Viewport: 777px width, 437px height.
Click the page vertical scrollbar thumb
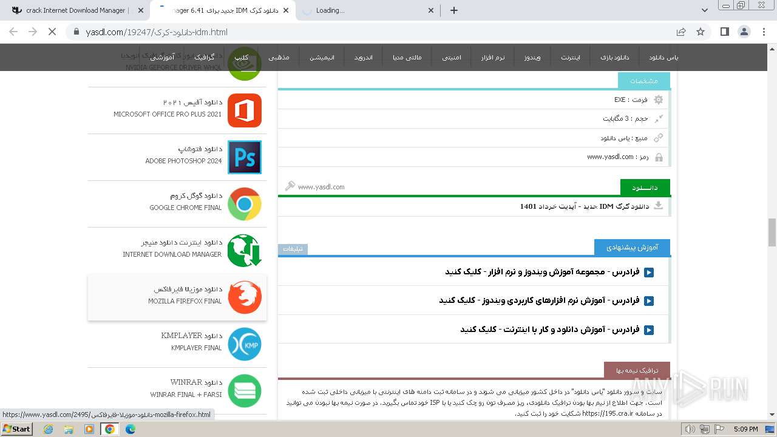click(772, 232)
